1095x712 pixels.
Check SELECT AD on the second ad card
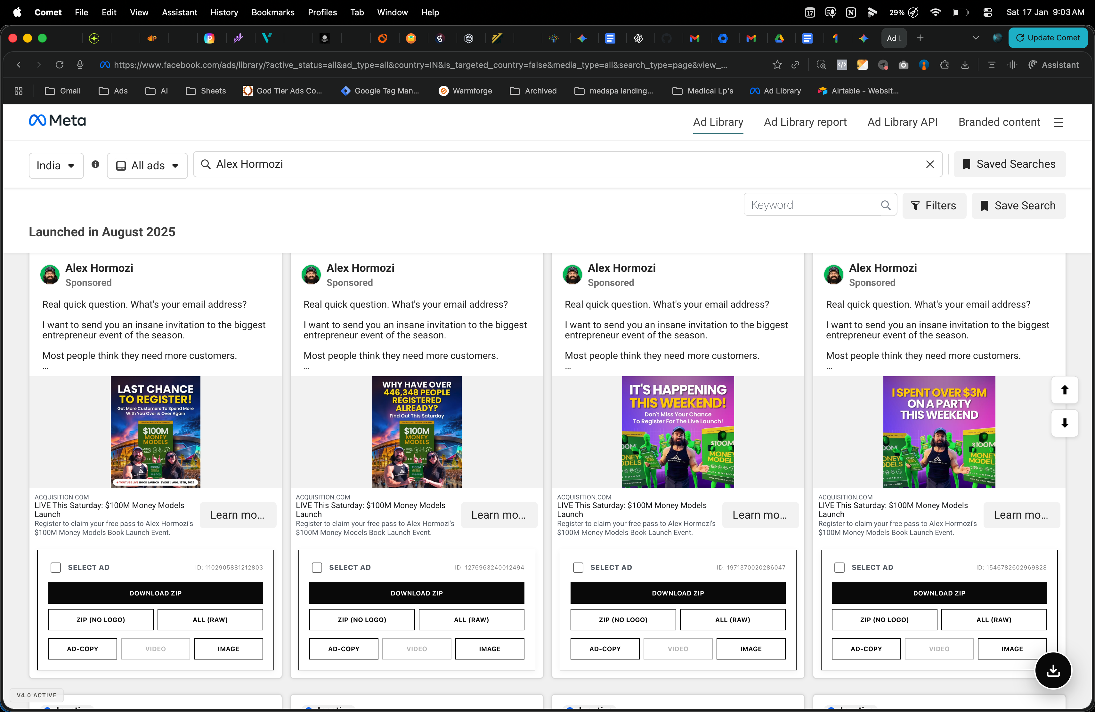(317, 567)
